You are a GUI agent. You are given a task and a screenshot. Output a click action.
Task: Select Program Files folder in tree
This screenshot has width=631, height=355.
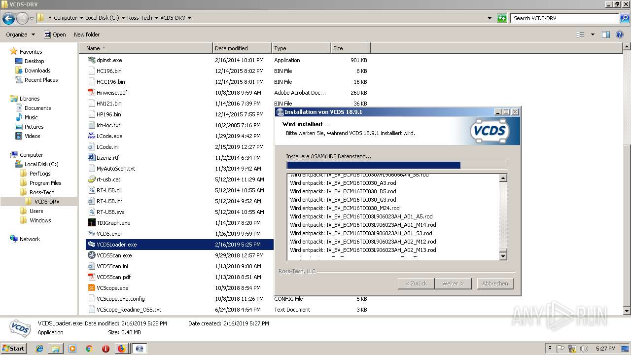point(45,183)
